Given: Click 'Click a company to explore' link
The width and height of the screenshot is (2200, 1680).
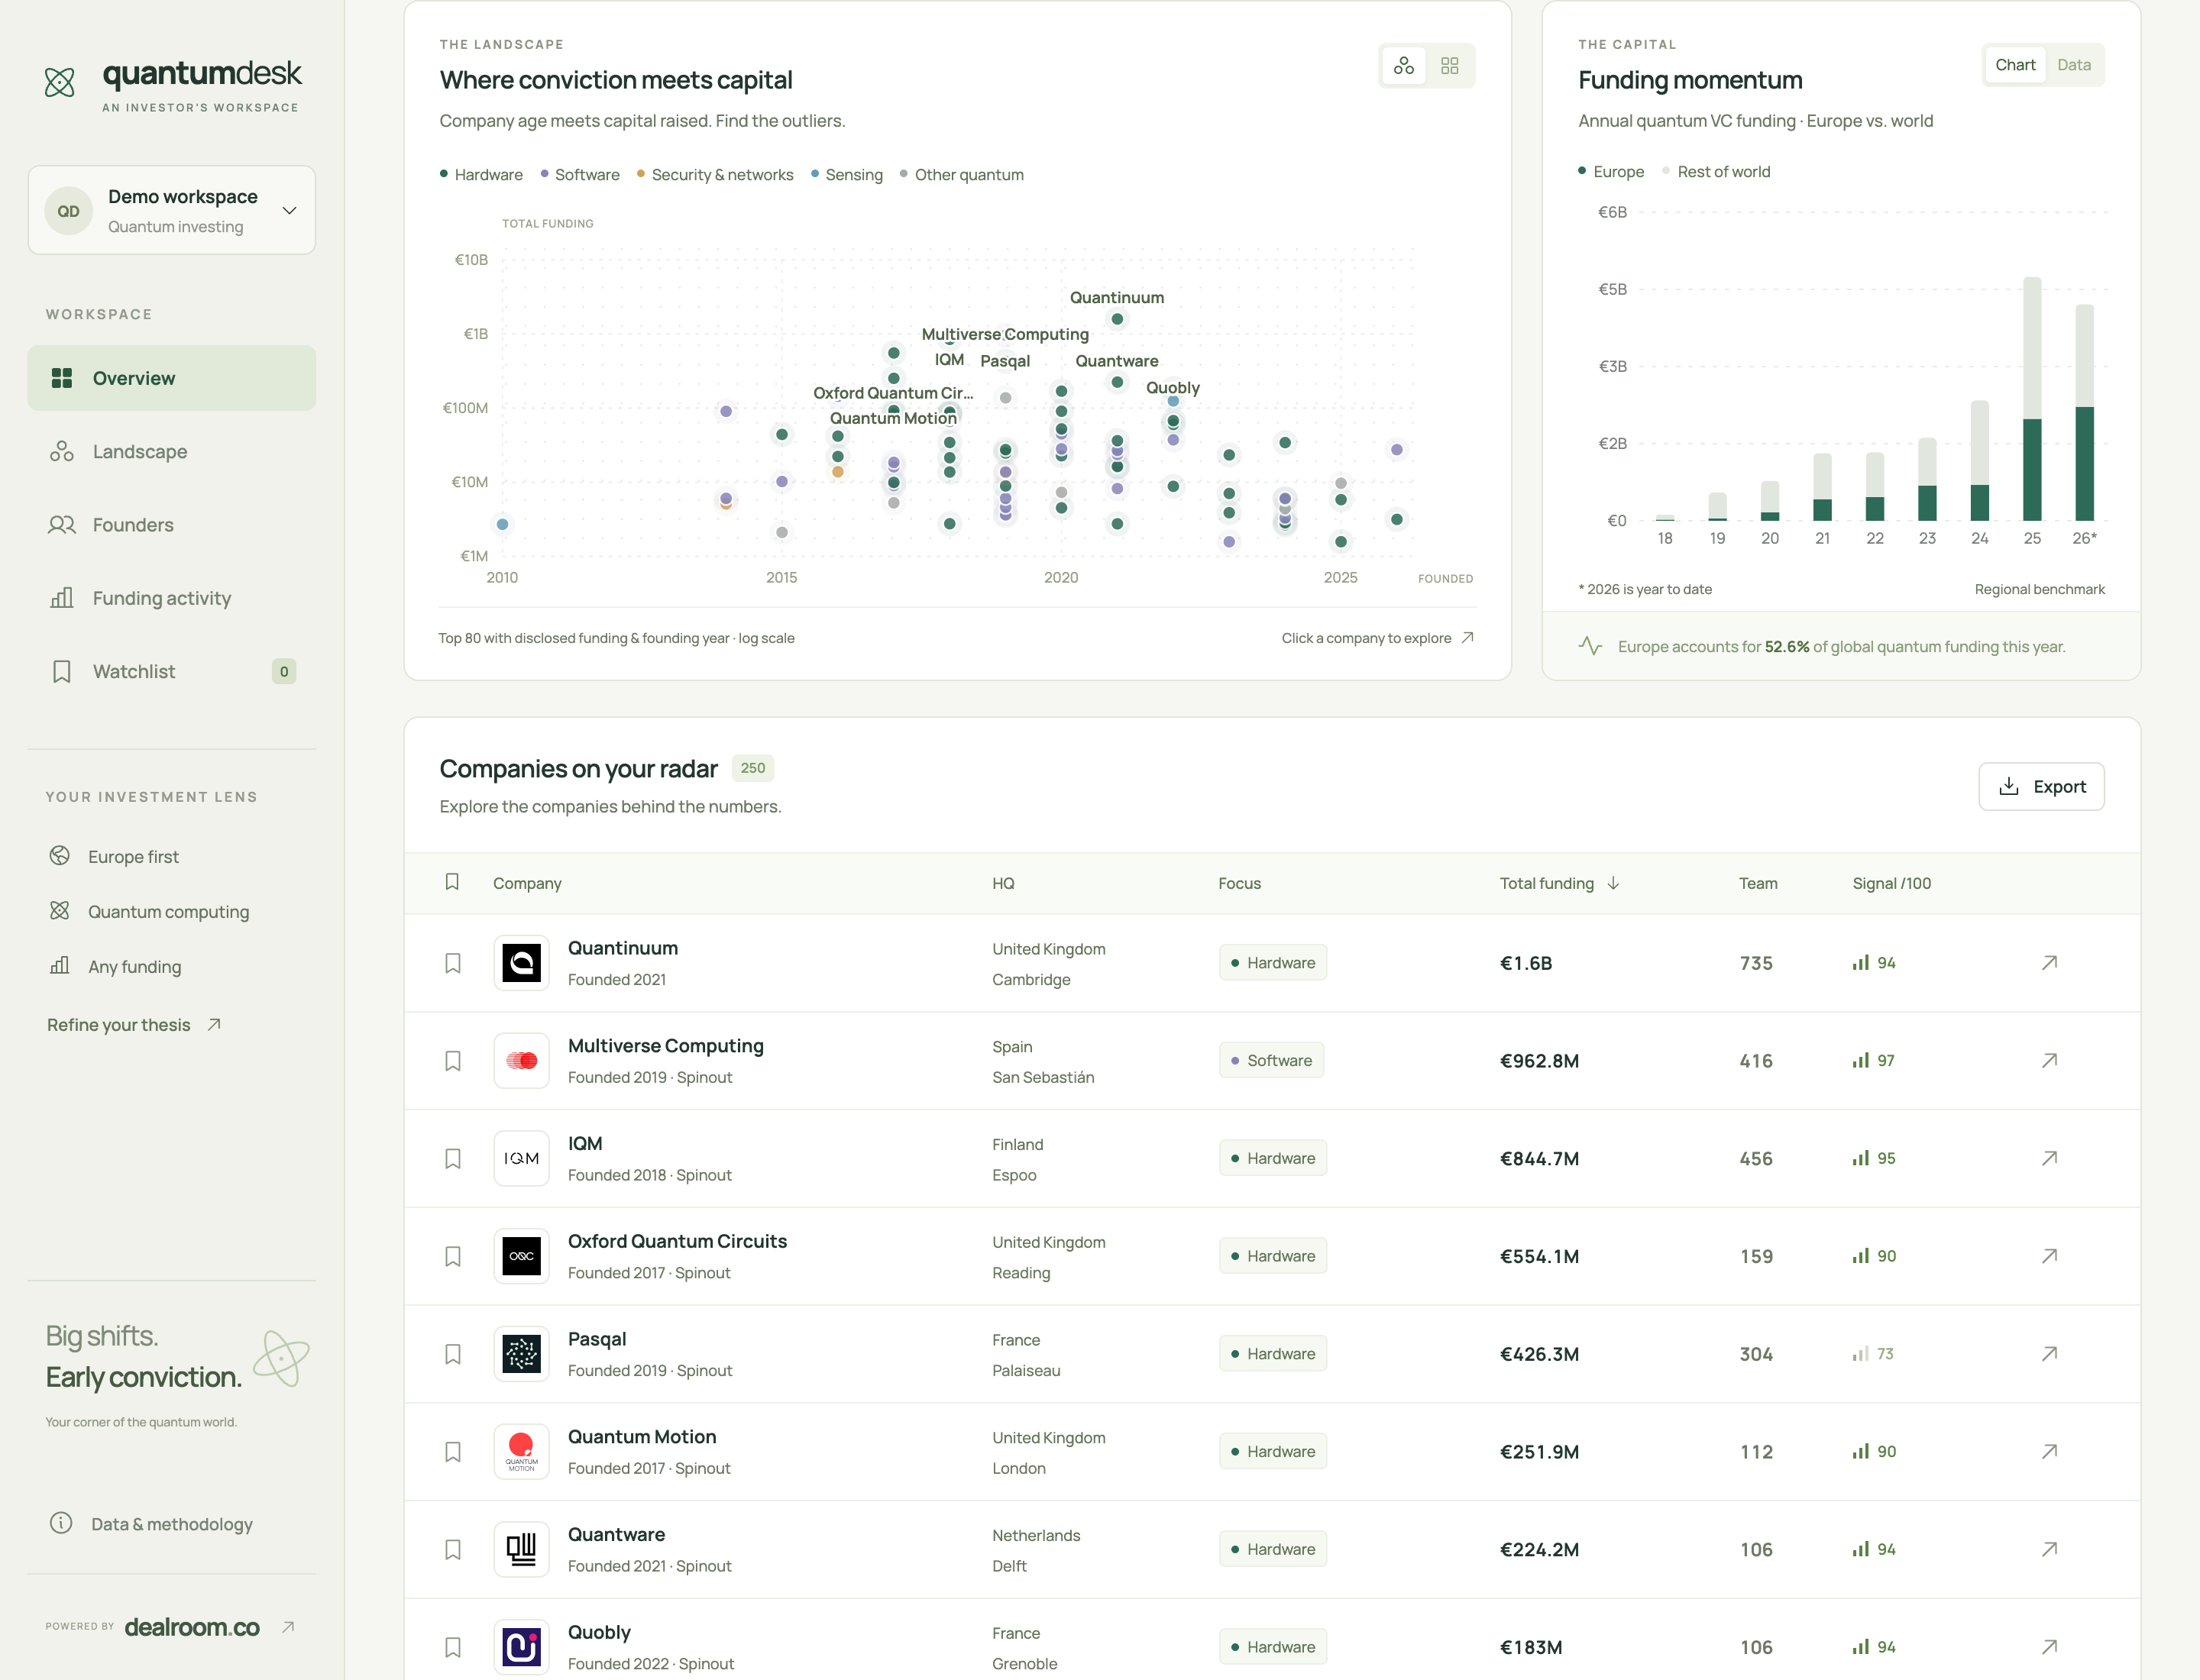Looking at the screenshot, I should tap(1377, 638).
